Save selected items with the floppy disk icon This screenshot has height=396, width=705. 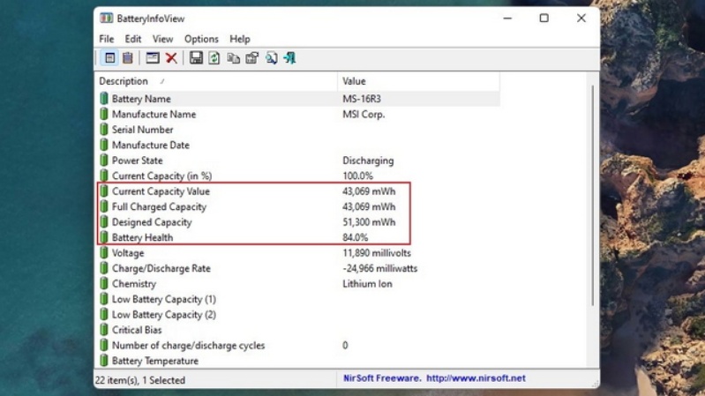pyautogui.click(x=196, y=58)
